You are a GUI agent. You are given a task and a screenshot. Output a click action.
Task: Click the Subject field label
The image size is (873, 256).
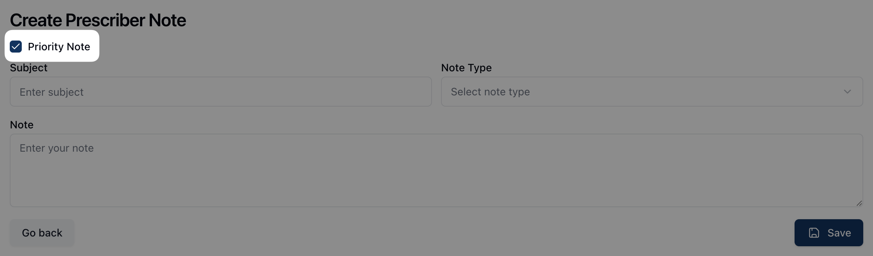pos(29,68)
